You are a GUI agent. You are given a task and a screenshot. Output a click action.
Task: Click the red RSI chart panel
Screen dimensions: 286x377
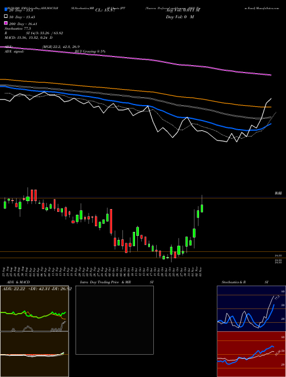(251, 354)
